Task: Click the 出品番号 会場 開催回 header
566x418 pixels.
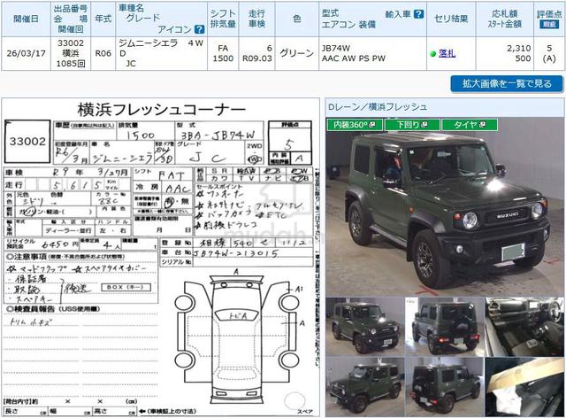Action: pos(71,19)
